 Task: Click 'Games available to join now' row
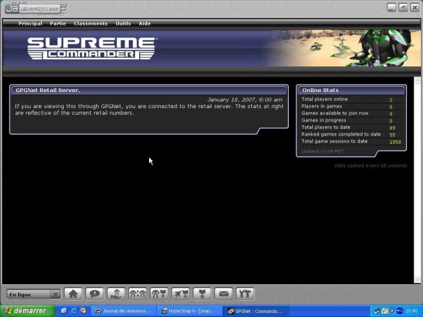pyautogui.click(x=351, y=114)
